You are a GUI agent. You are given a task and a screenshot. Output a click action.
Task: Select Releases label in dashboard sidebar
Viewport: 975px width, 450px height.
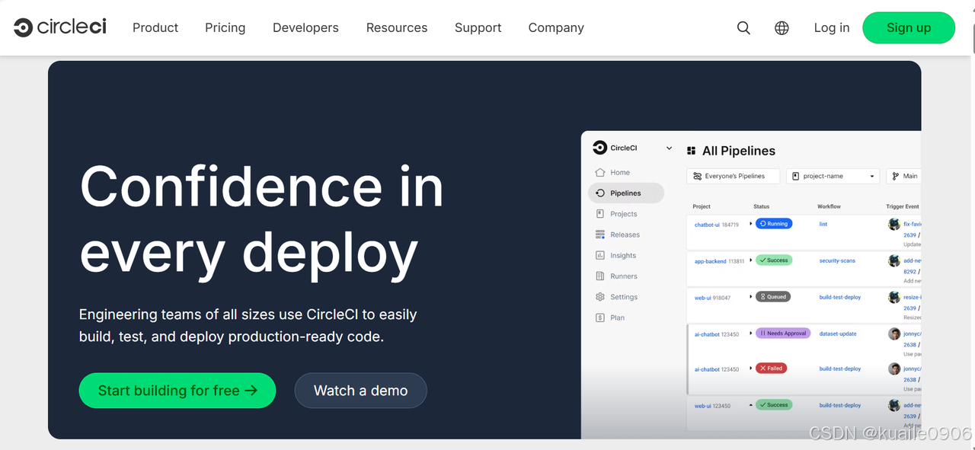tap(625, 235)
